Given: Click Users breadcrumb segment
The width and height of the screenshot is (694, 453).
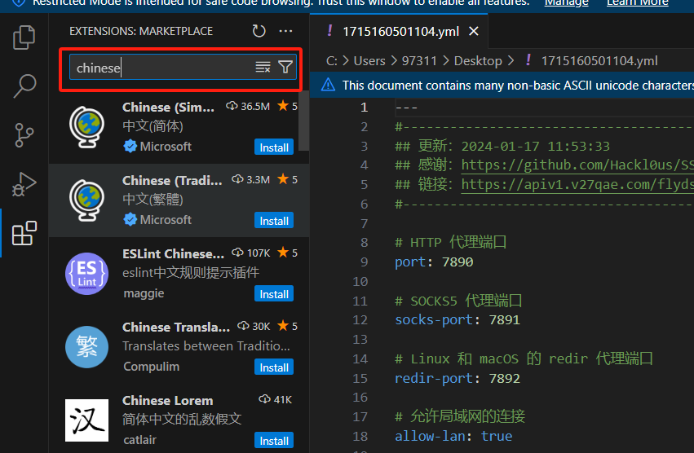Looking at the screenshot, I should tap(369, 60).
